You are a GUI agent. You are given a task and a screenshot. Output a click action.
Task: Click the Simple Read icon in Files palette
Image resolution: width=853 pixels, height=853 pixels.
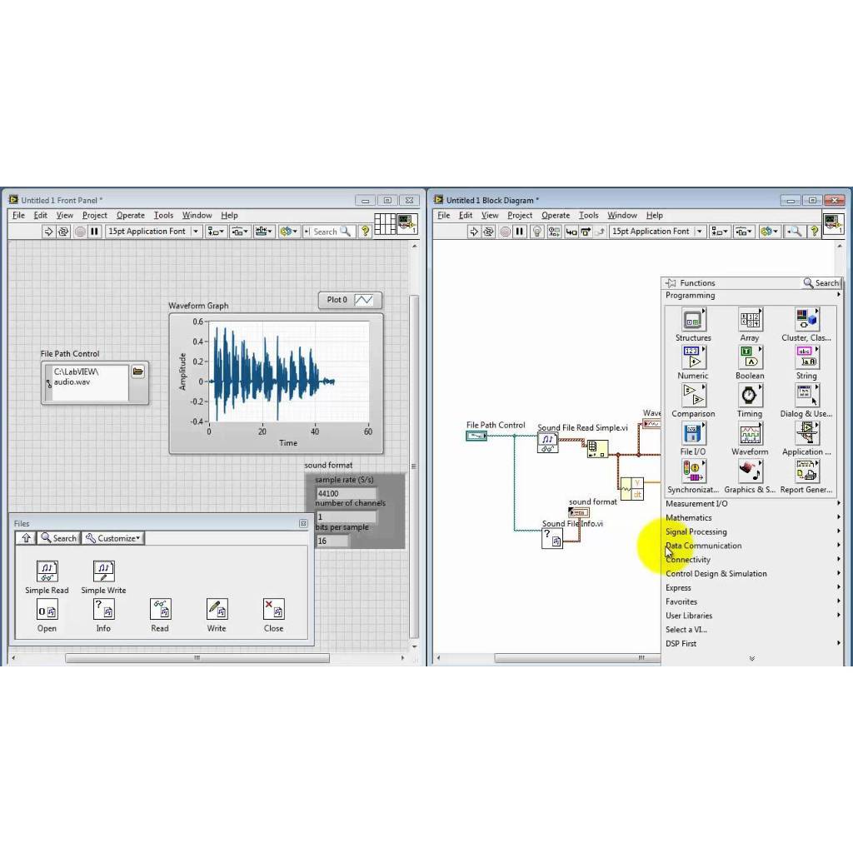point(47,571)
